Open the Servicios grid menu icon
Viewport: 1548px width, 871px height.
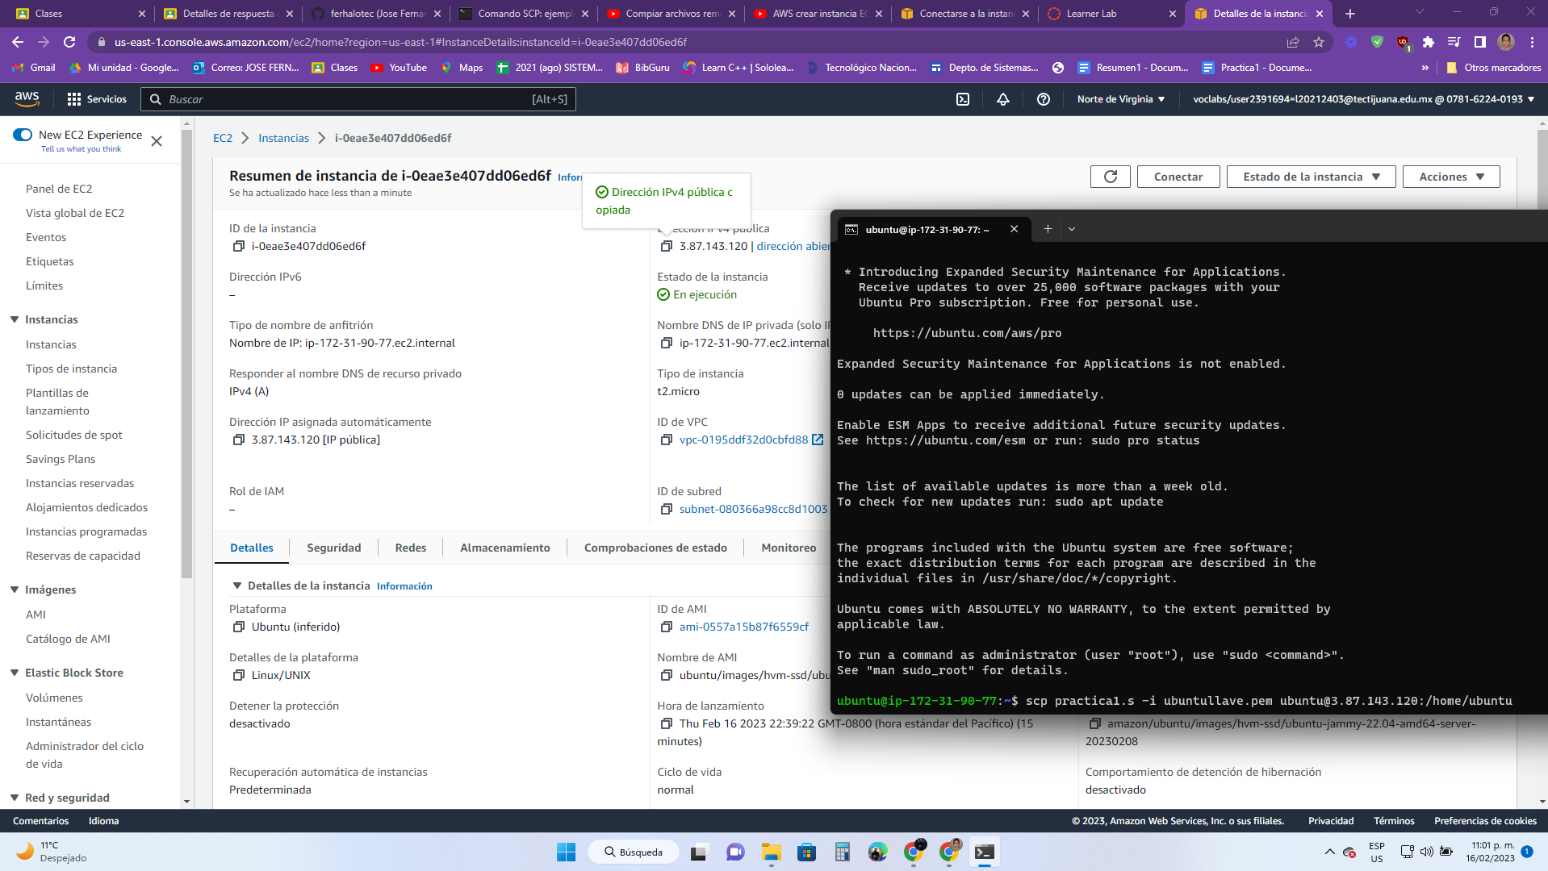[72, 99]
